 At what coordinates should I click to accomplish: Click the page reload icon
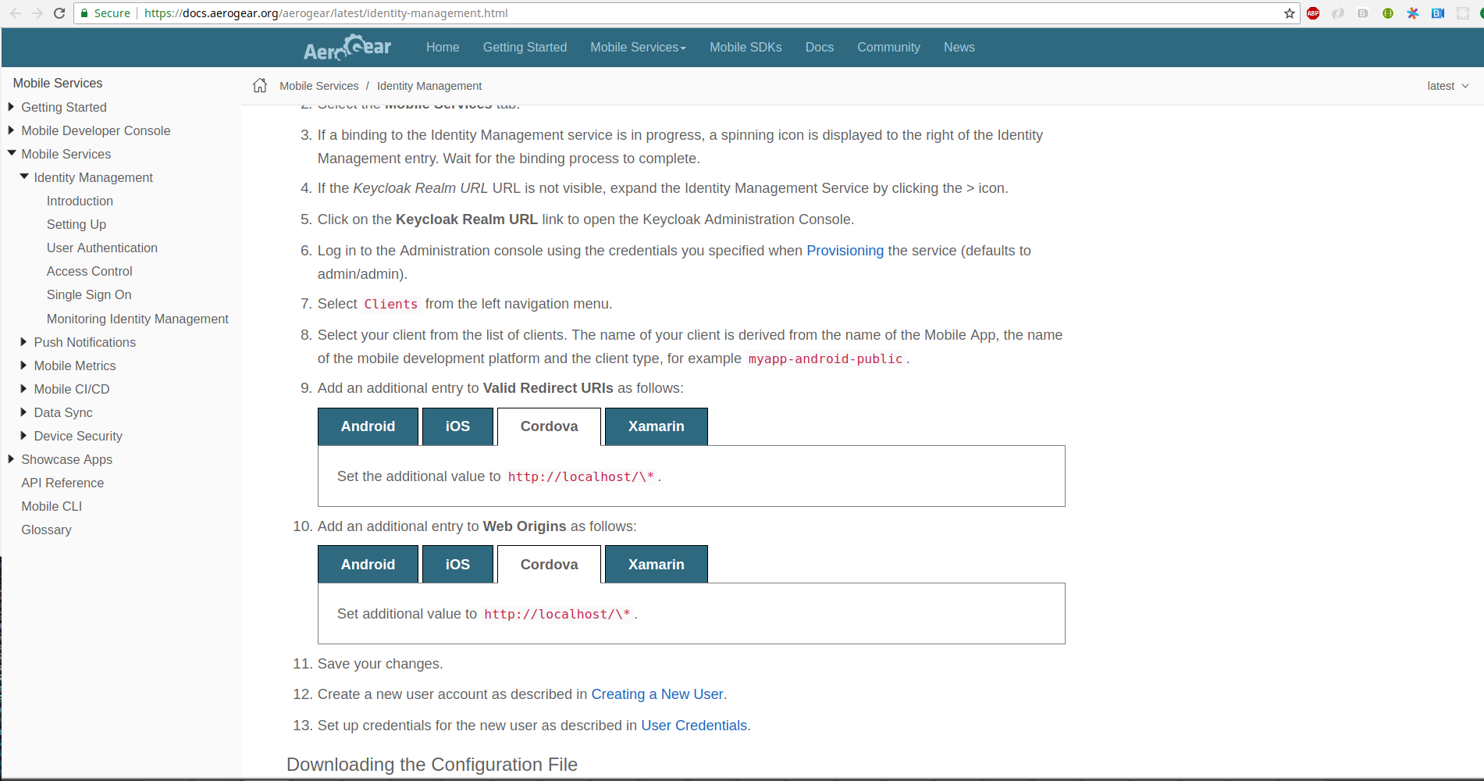pos(59,12)
